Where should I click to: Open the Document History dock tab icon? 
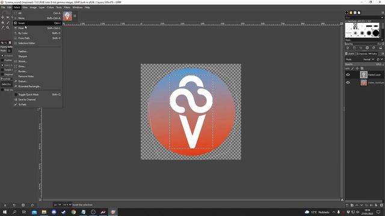[359, 13]
